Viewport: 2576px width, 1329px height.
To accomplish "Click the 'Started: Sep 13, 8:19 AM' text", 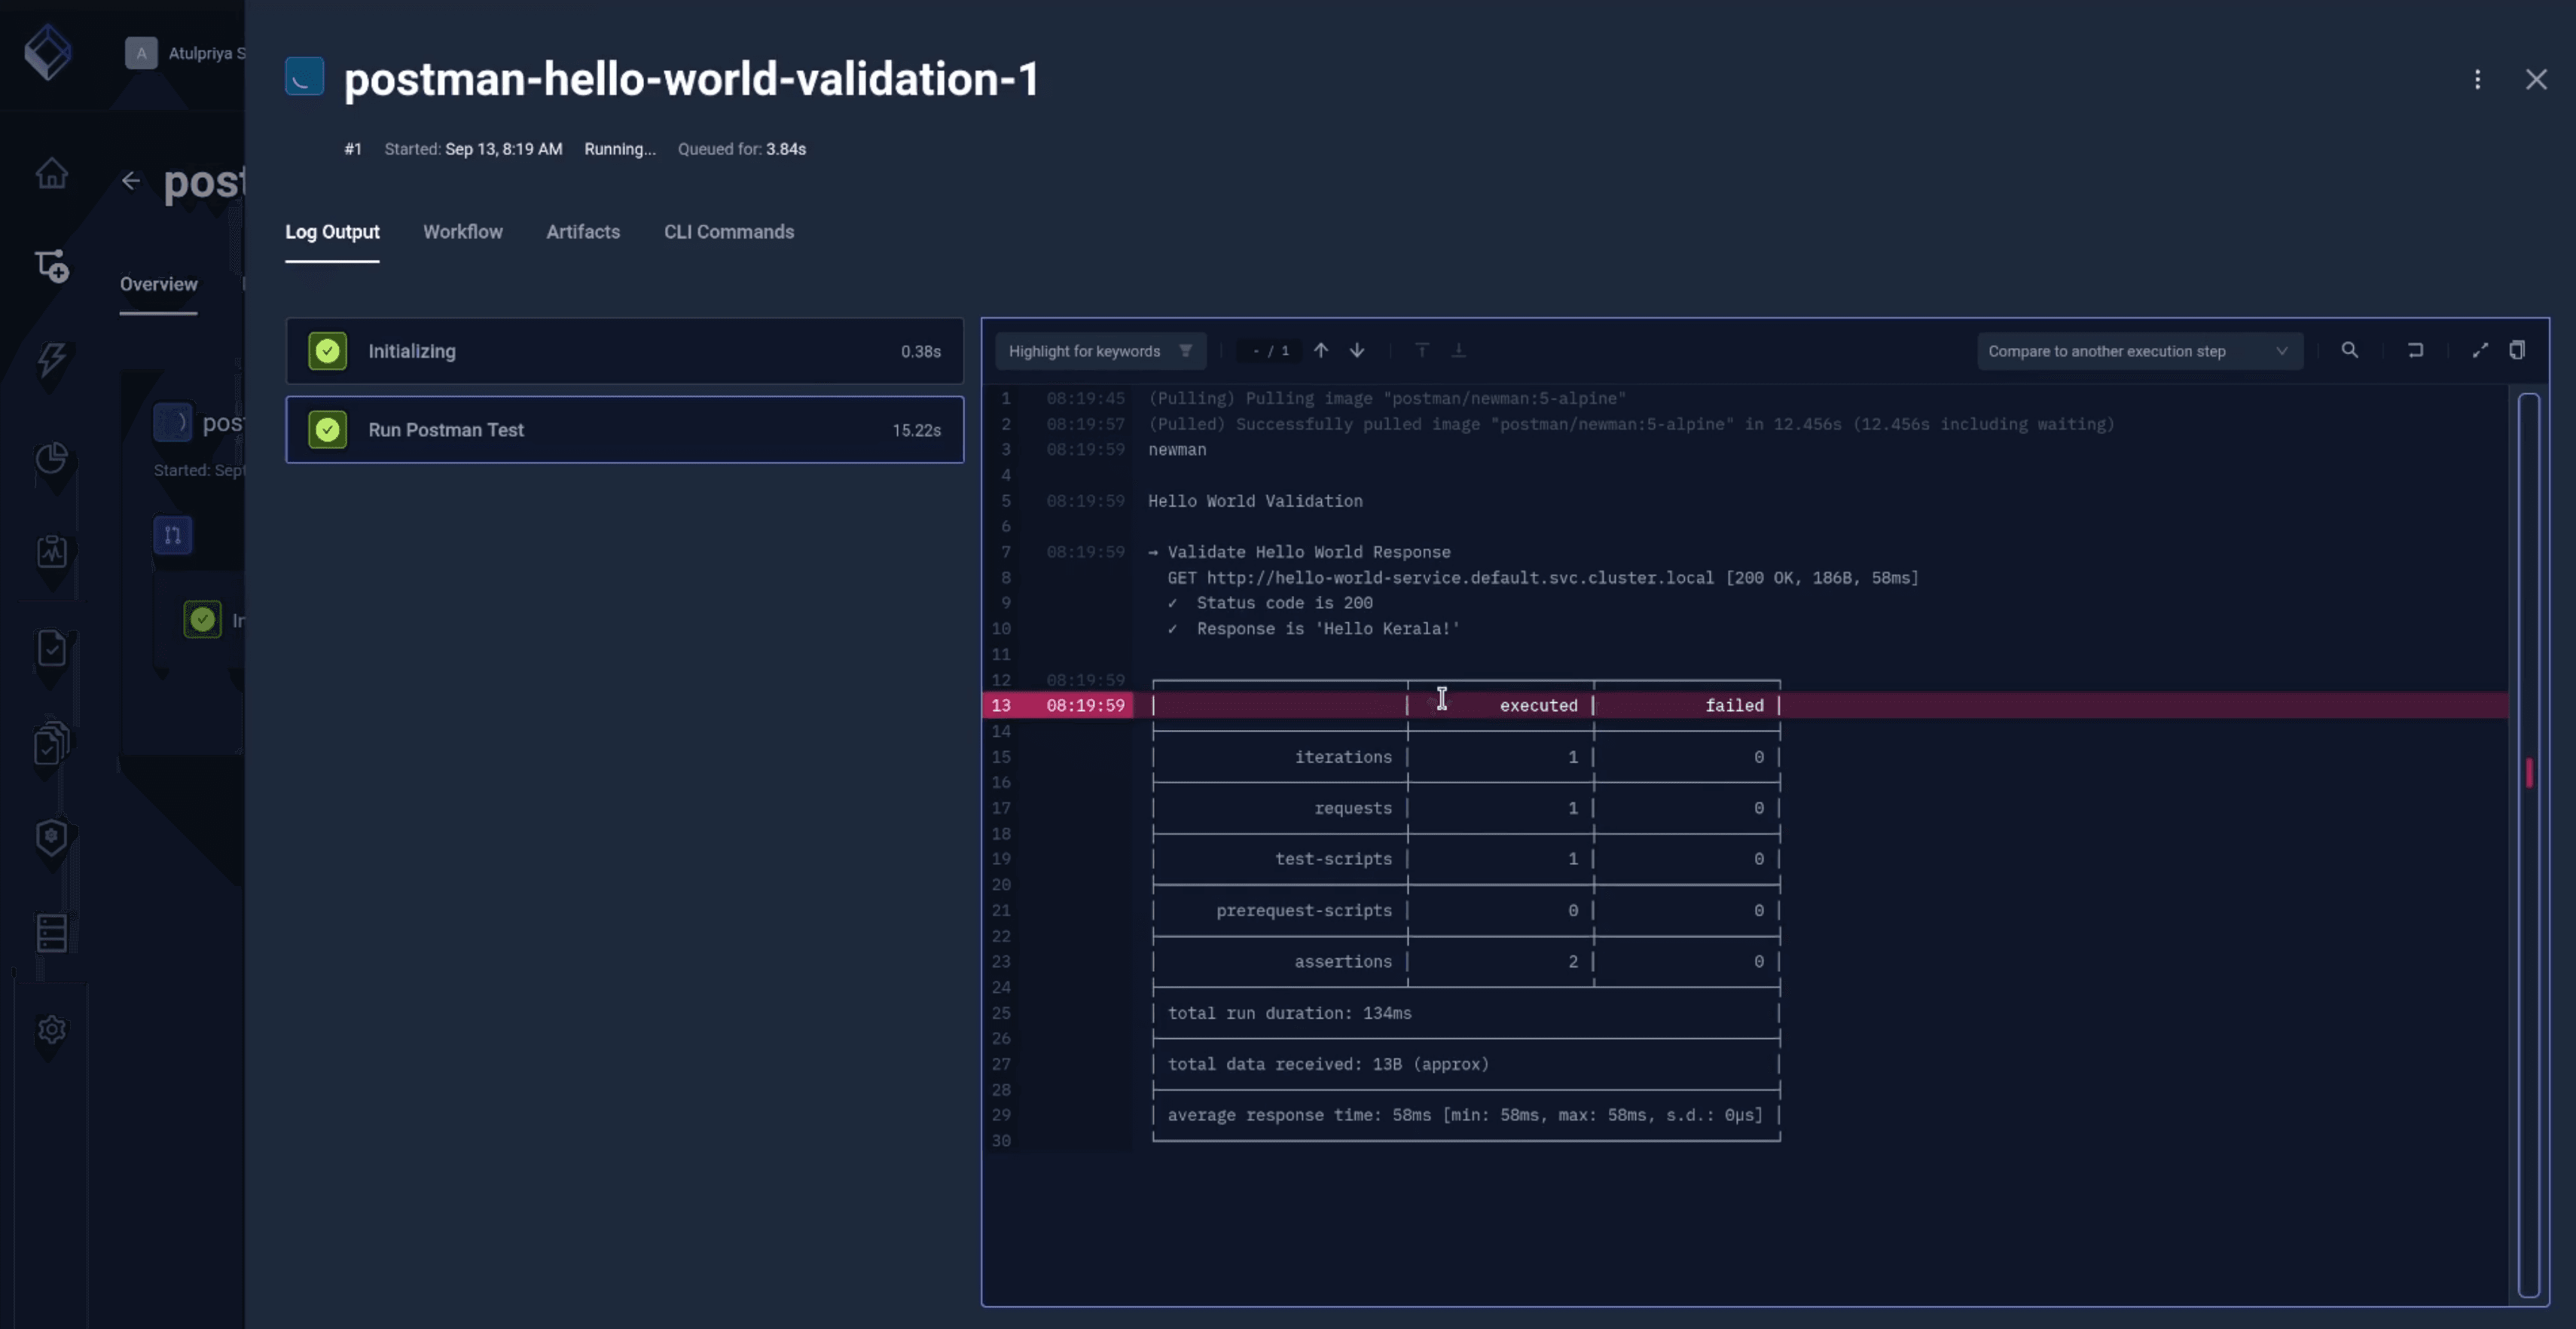I will coord(473,149).
